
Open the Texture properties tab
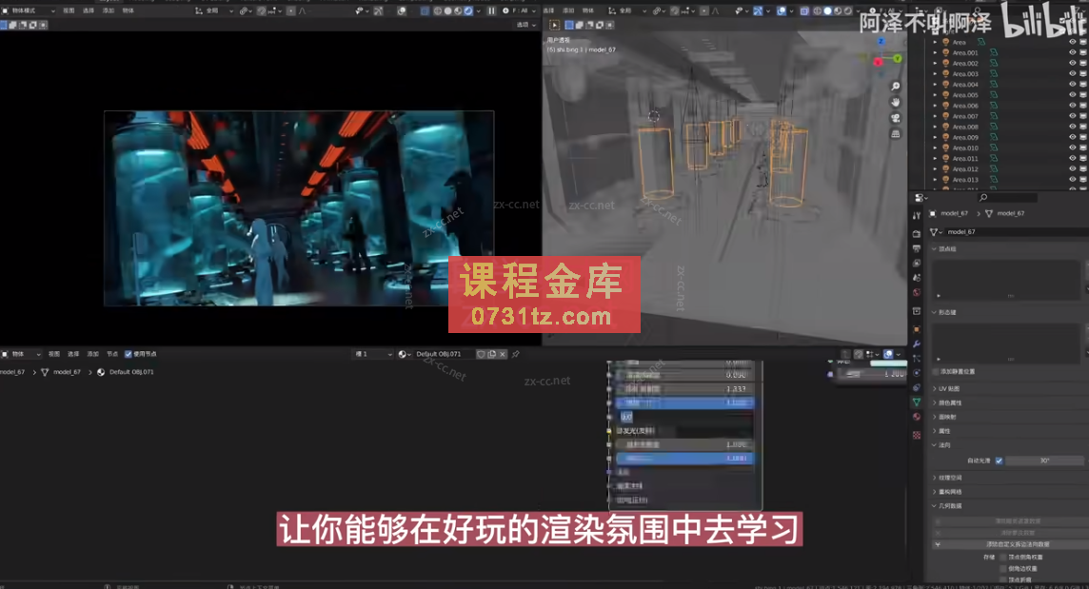(x=917, y=435)
